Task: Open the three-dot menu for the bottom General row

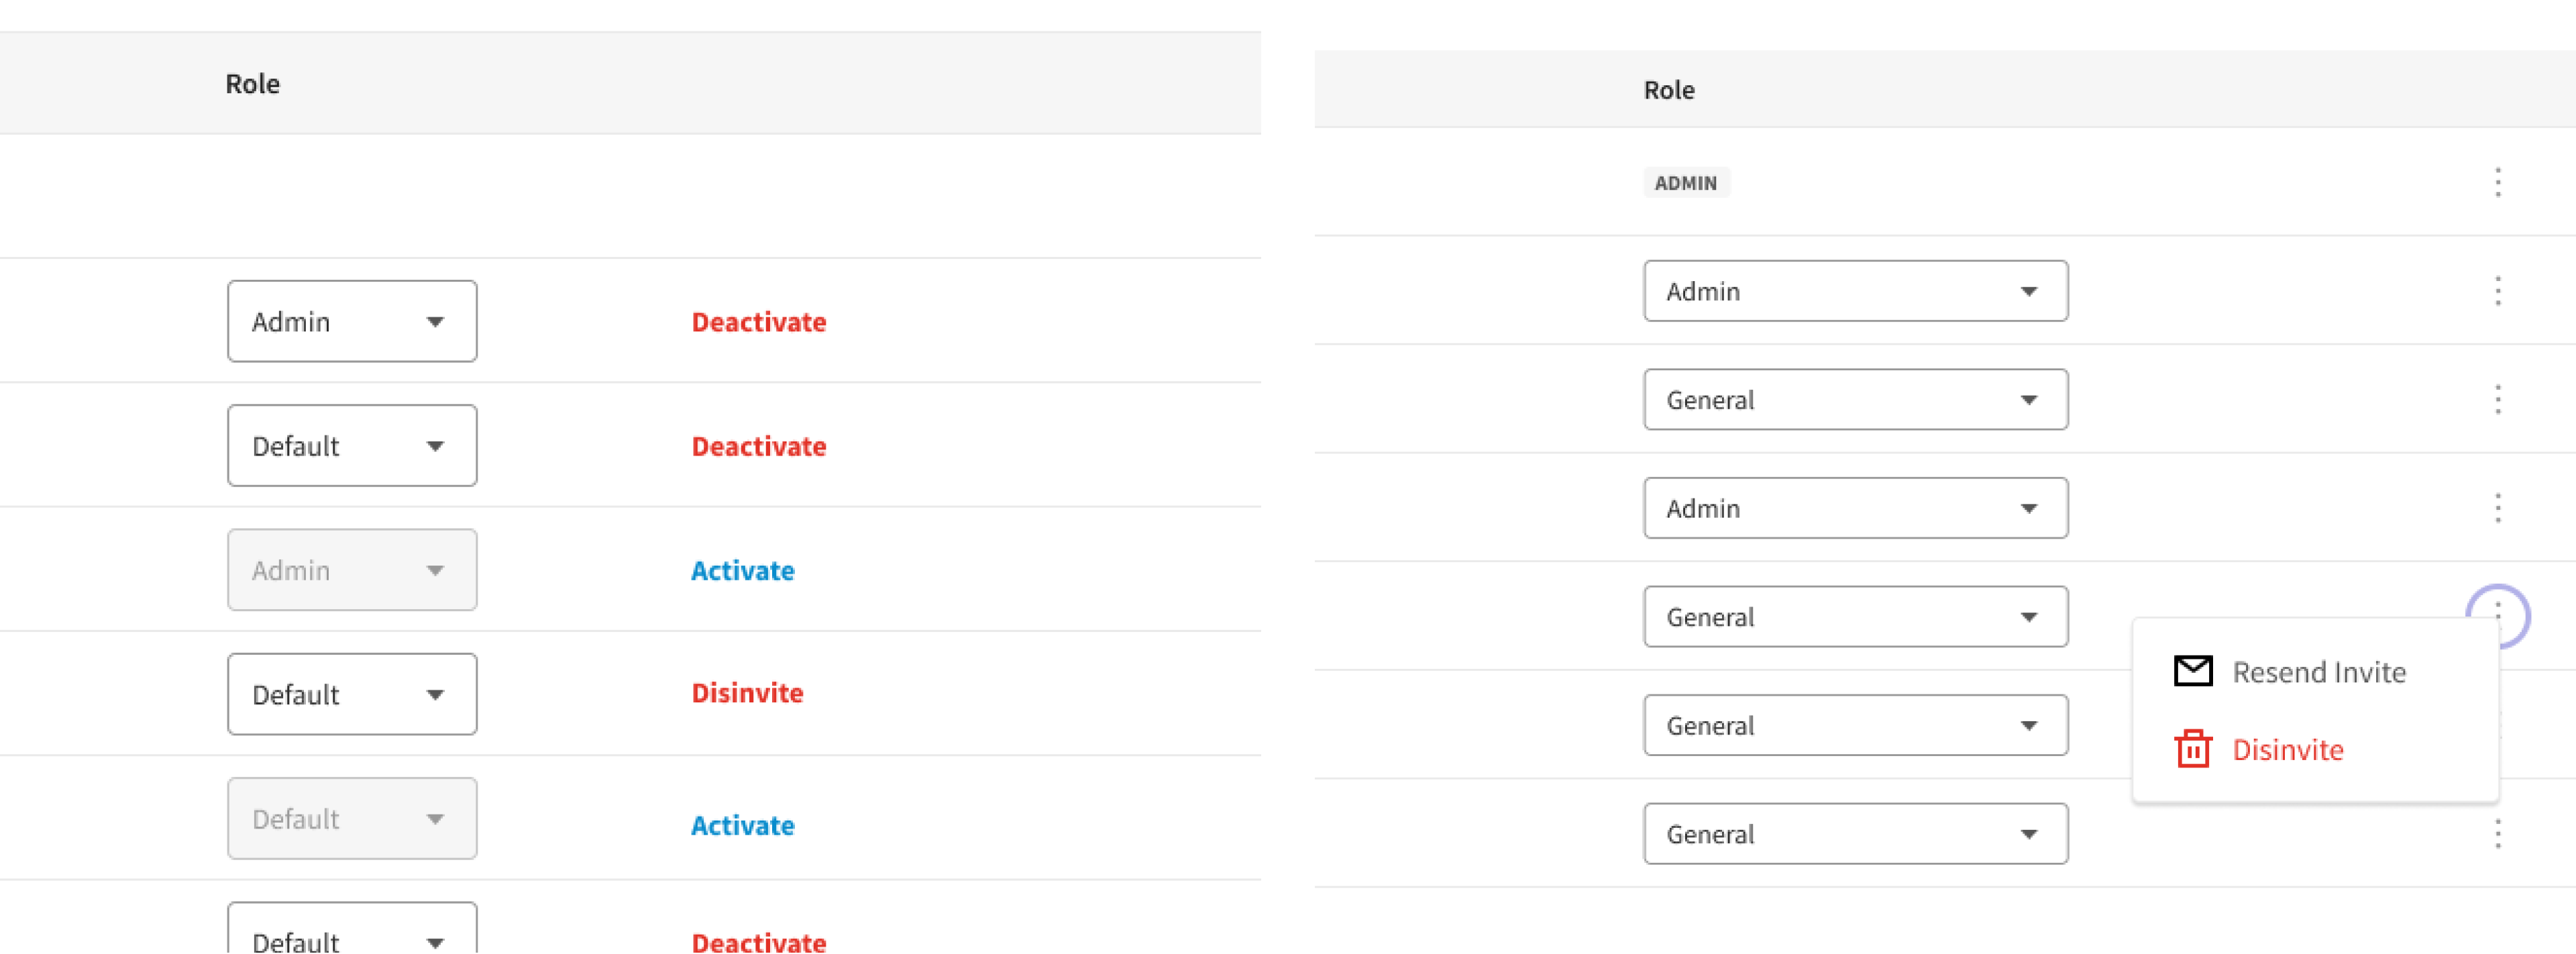Action: coord(2497,833)
